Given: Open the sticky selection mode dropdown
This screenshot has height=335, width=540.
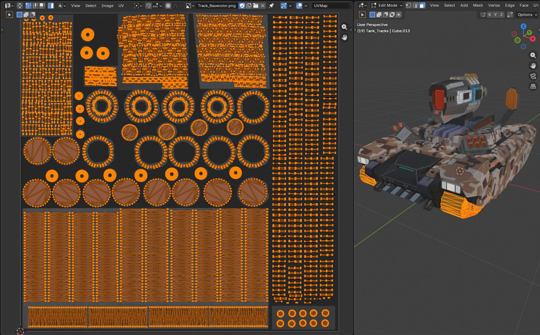Looking at the screenshot, I should click(x=62, y=6).
